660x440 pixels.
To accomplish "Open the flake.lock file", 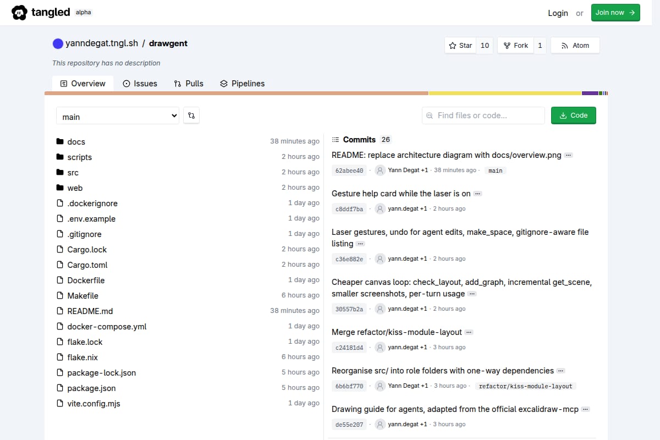I will pos(85,342).
